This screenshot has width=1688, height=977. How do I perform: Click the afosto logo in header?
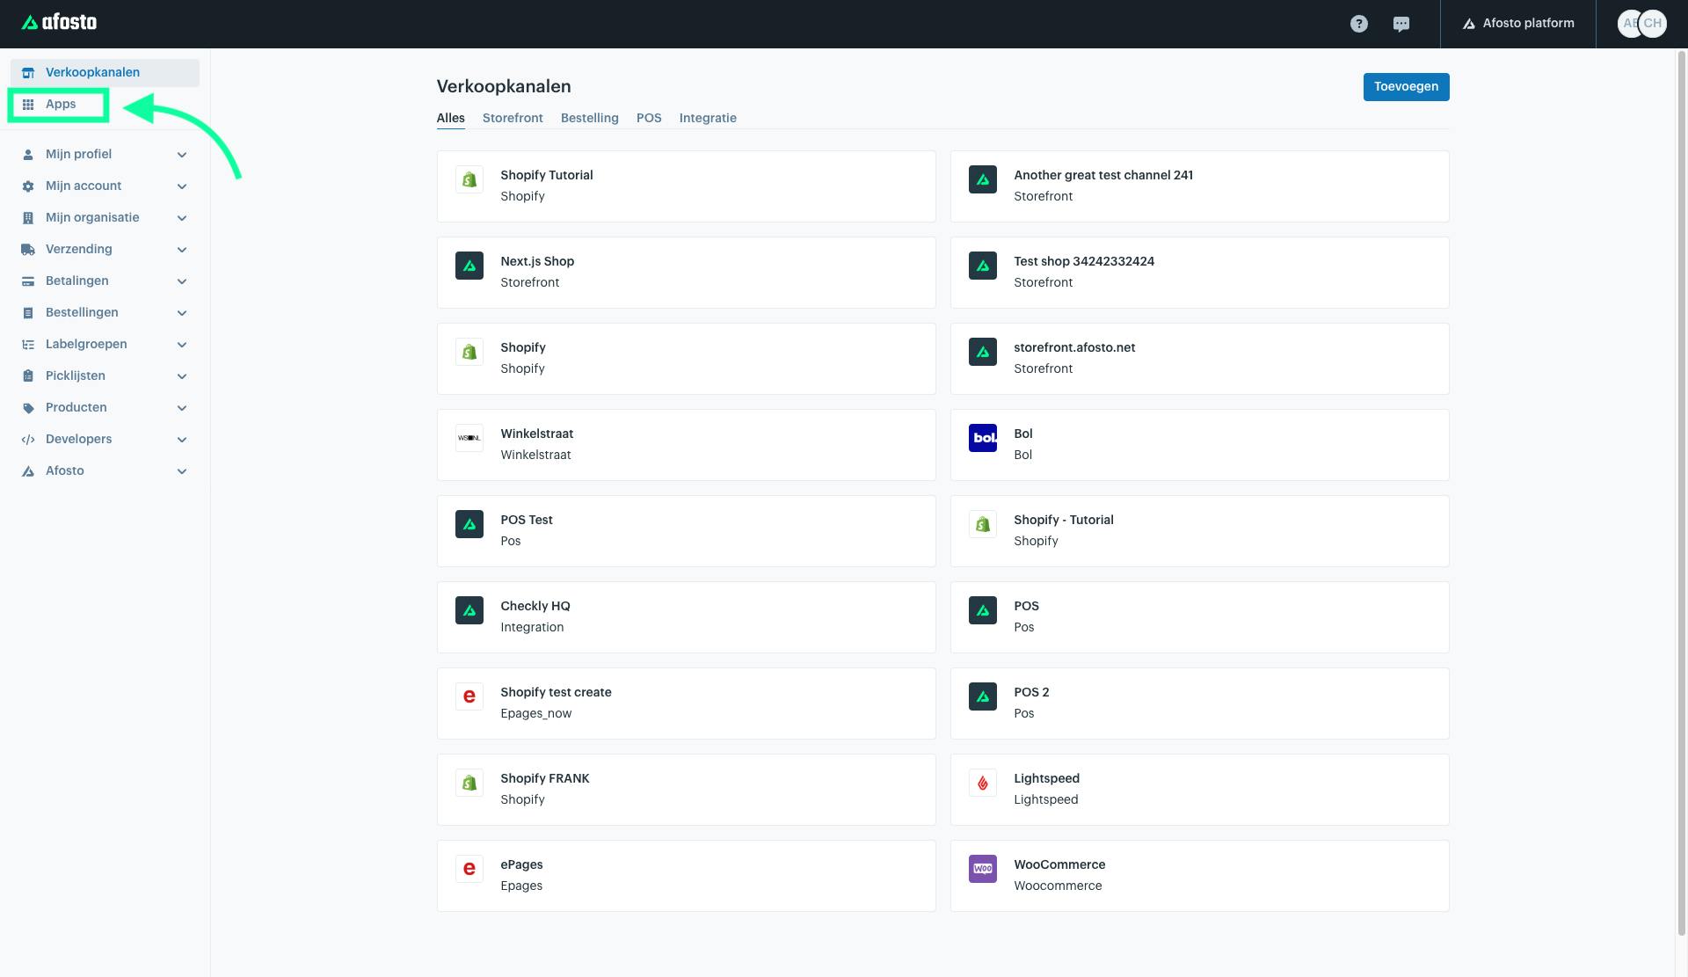point(59,23)
